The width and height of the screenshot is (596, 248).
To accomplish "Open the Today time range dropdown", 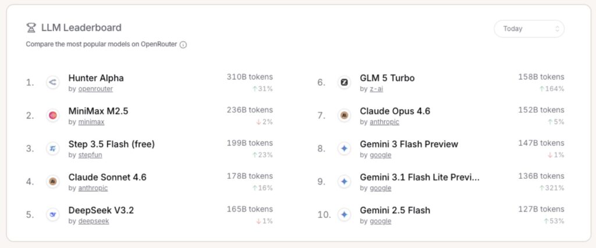I will point(528,28).
